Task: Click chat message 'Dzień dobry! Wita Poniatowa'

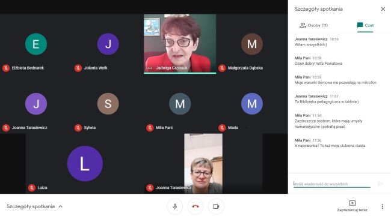Action: click(318, 64)
